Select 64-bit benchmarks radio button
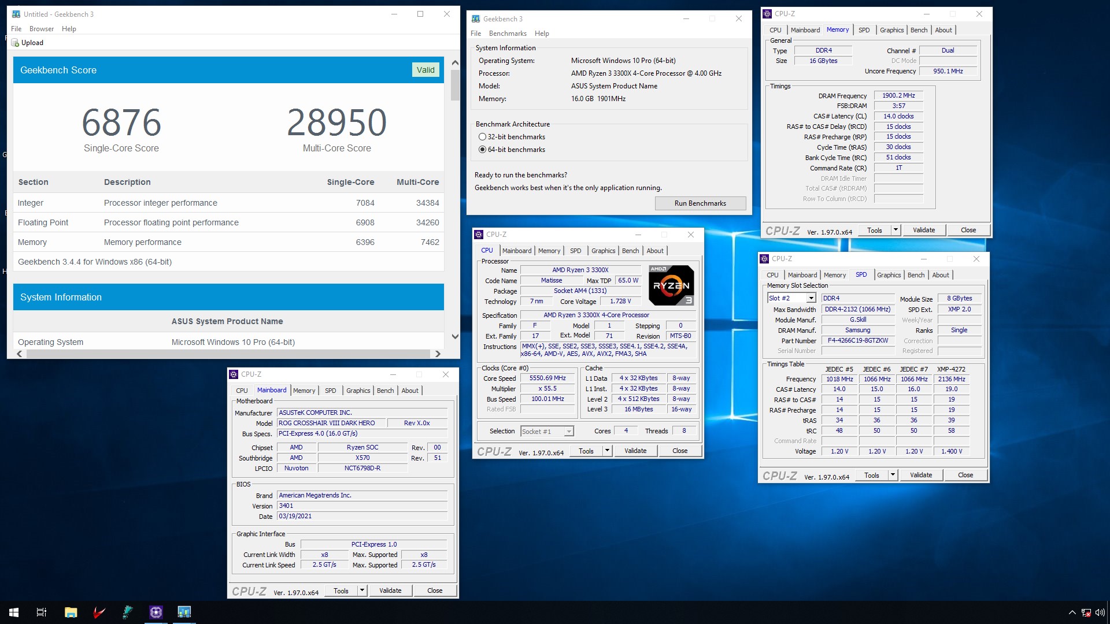Screen dimensions: 1110x624 click(482, 150)
